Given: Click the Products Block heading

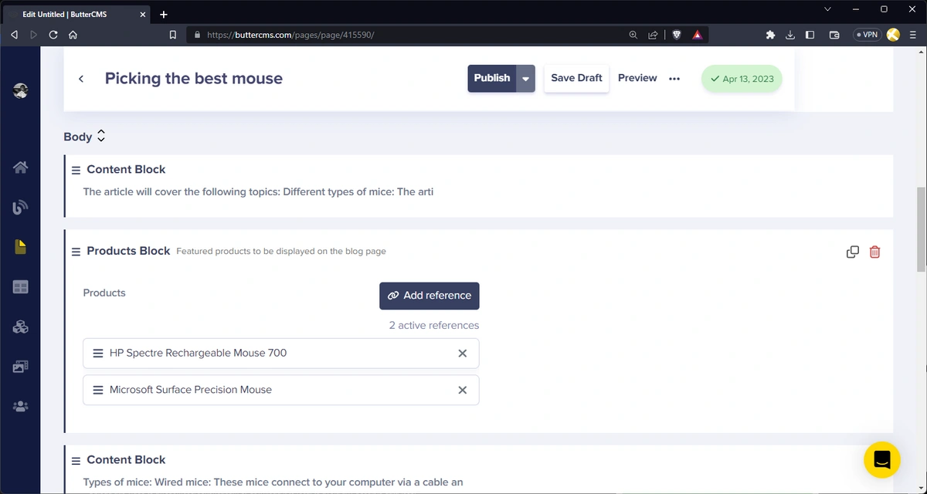Looking at the screenshot, I should tap(128, 251).
